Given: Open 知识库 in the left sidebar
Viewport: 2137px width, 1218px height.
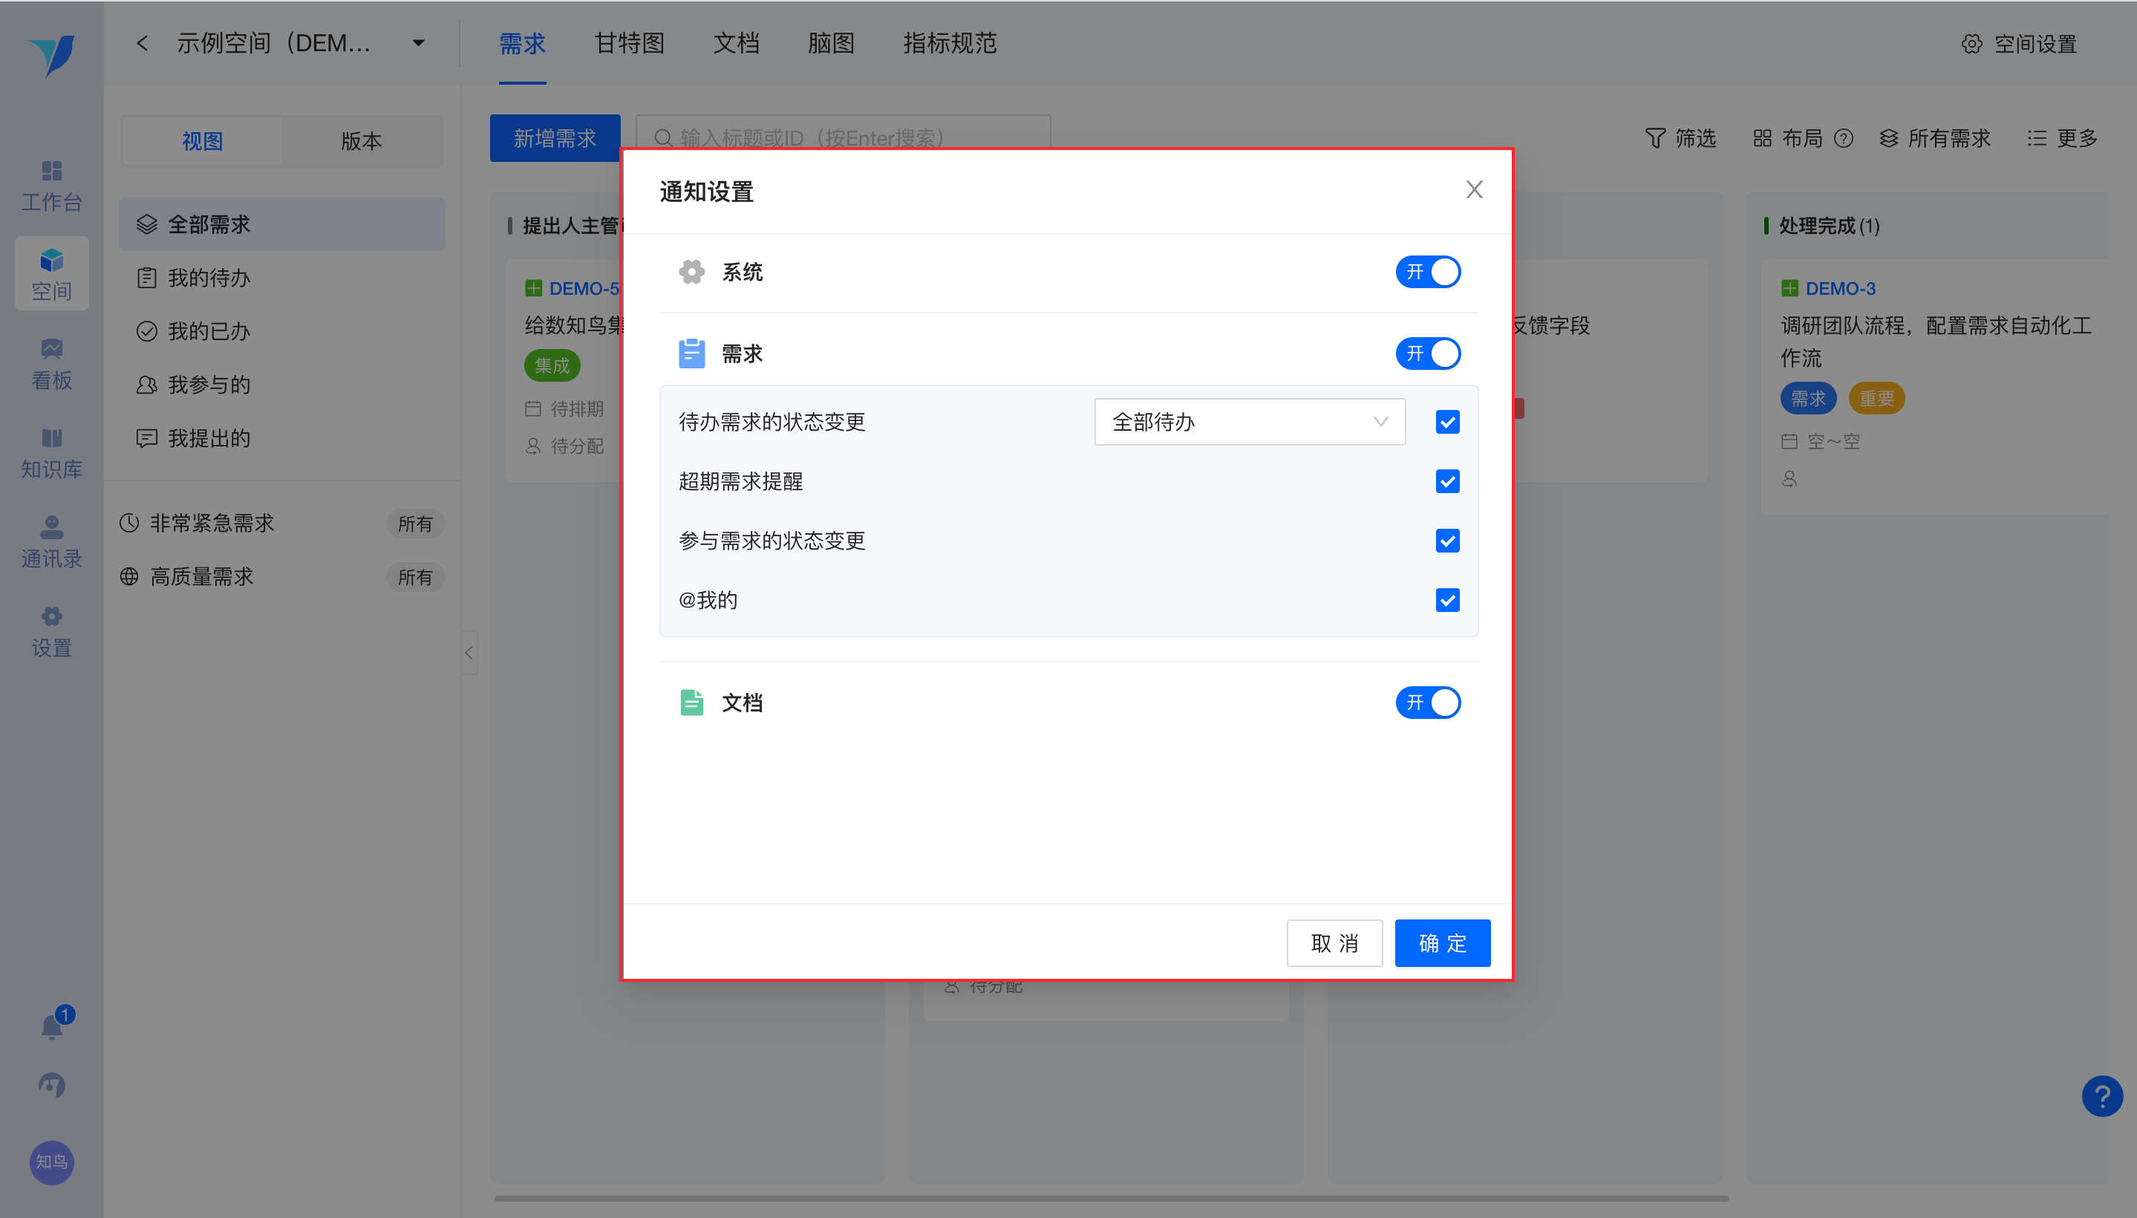Looking at the screenshot, I should (52, 453).
